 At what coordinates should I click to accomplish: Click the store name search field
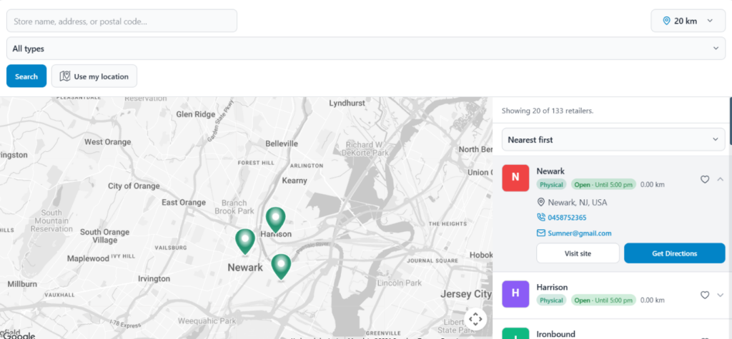[x=122, y=21]
